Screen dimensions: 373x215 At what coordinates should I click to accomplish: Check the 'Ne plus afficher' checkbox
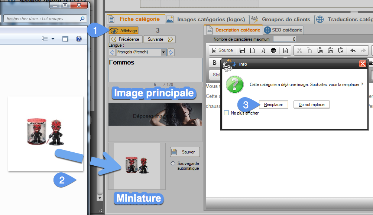point(227,113)
